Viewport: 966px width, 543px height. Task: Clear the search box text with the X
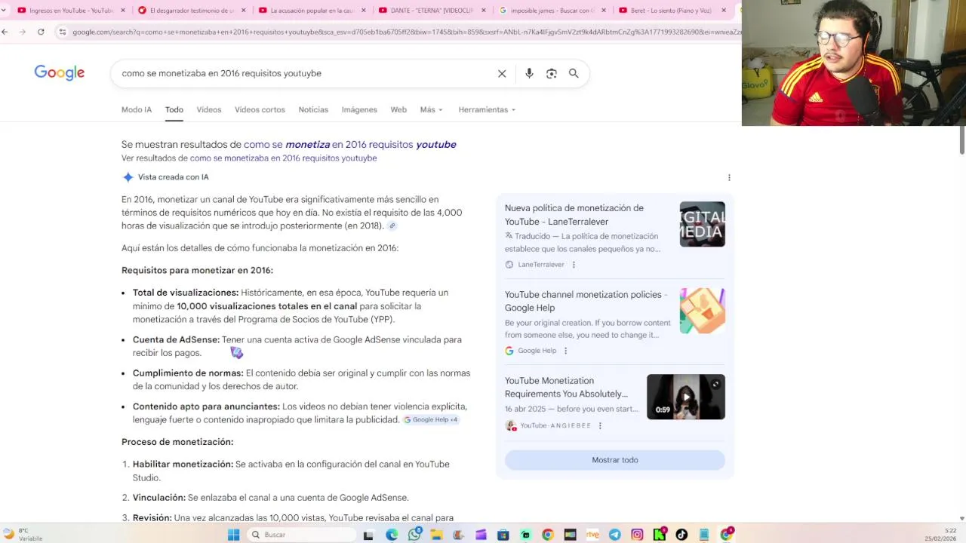click(x=502, y=73)
